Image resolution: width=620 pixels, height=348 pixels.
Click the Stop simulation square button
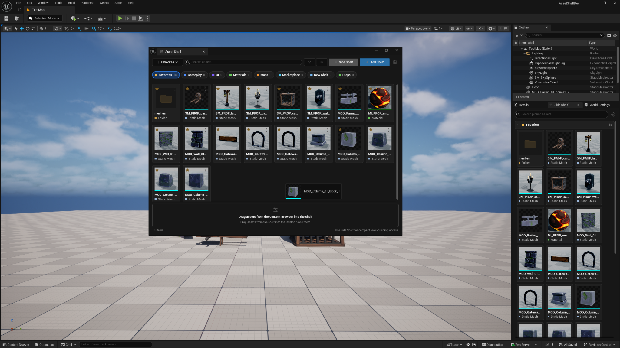(134, 18)
